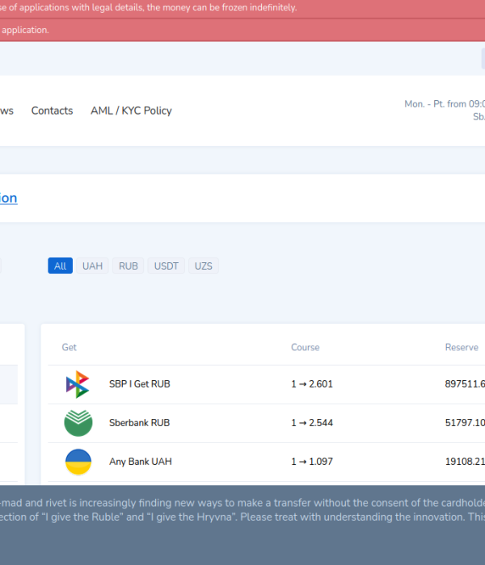Open the AML / KYC Policy page

[x=131, y=111]
